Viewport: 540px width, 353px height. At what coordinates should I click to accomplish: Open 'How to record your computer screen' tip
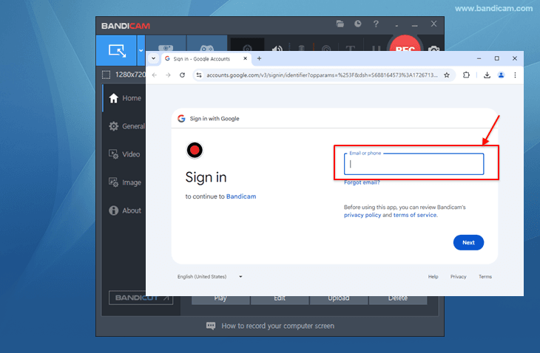tap(270, 326)
